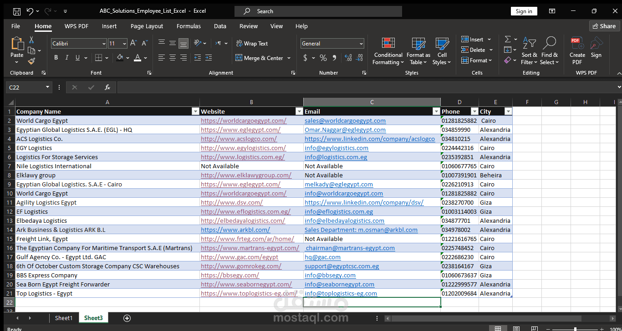
Task: Click the formula bar input area
Action: point(366,87)
